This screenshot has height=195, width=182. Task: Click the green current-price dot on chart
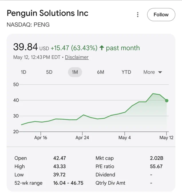pyautogui.click(x=167, y=101)
